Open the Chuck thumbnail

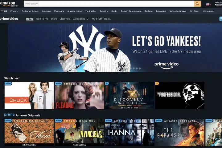click(x=29, y=96)
